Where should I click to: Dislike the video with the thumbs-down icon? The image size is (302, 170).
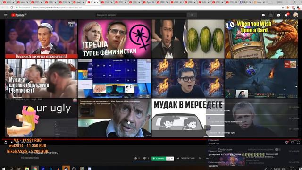pos(145,158)
